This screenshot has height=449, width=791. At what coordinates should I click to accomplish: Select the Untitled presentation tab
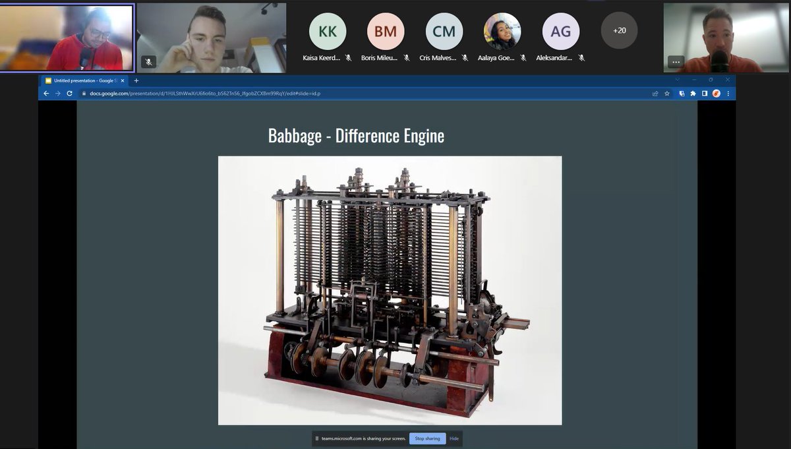(86, 80)
